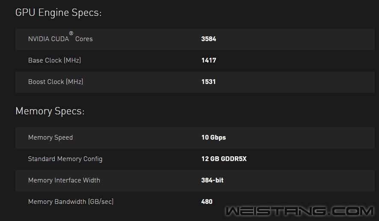This screenshot has height=221, width=379.
Task: Select the Memory Speed label
Action: tap(50, 137)
